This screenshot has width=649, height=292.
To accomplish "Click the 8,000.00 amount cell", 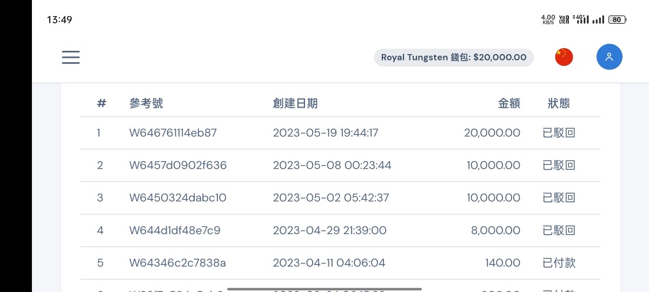I will [495, 230].
